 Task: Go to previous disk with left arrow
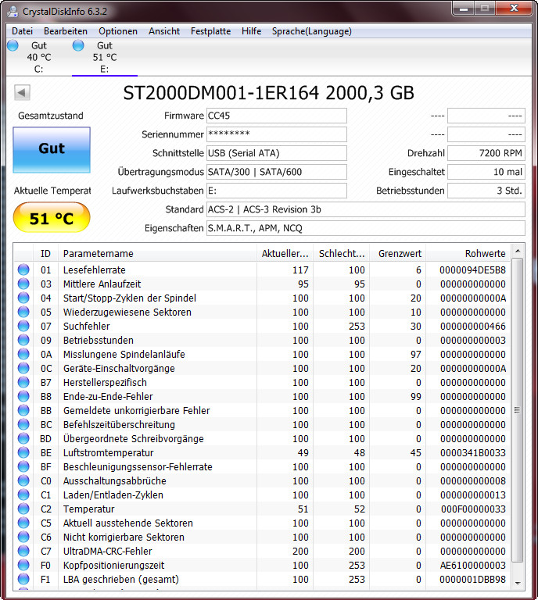click(22, 92)
